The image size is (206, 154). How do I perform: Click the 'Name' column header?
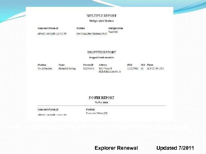pos(62,65)
